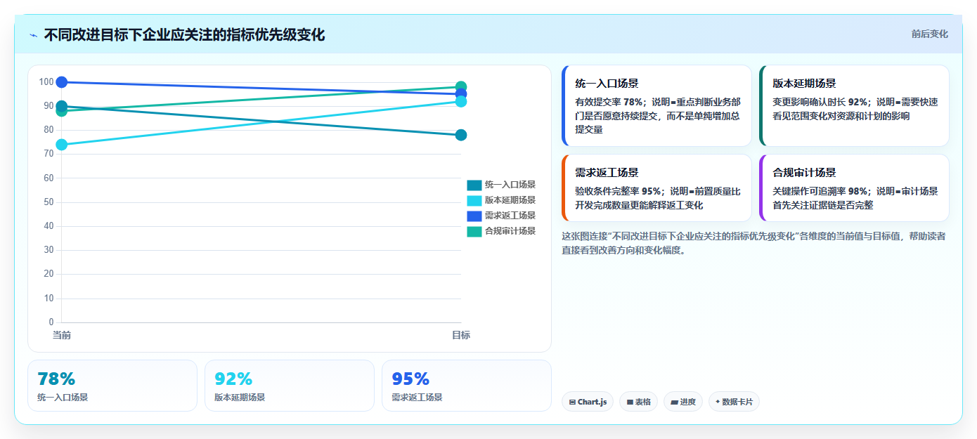Viewport: 977px width, 439px height.
Task: Click the 数据卡片 sparkle icon
Action: tap(718, 402)
